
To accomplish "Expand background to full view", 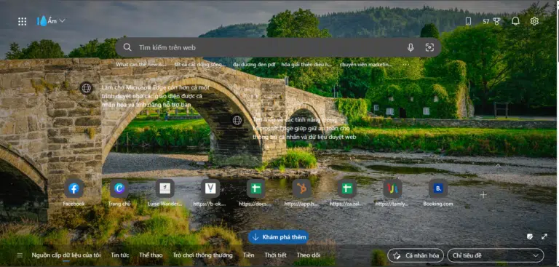I will point(544,236).
